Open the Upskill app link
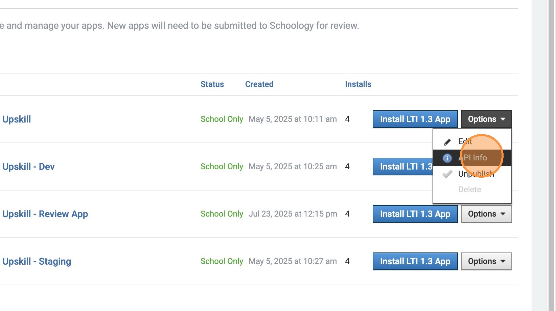This screenshot has width=556, height=311. [17, 119]
